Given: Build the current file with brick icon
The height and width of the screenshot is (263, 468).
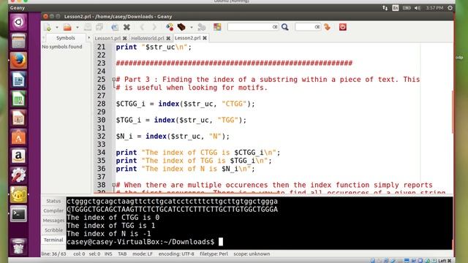Looking at the screenshot, I should point(181,27).
